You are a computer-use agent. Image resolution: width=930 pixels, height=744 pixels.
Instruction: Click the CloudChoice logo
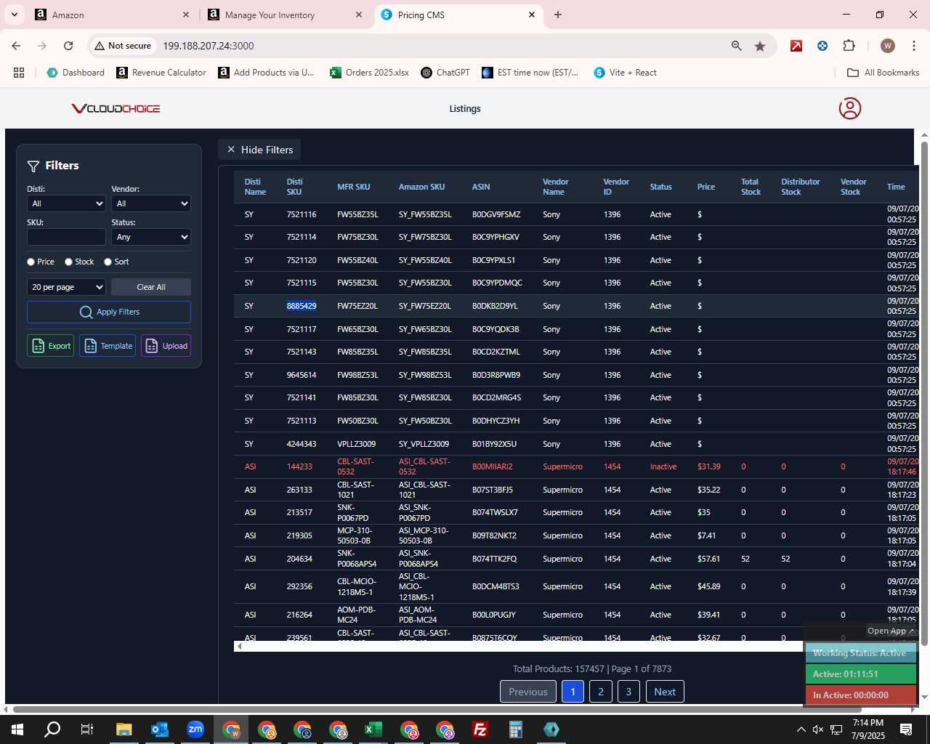(x=116, y=108)
